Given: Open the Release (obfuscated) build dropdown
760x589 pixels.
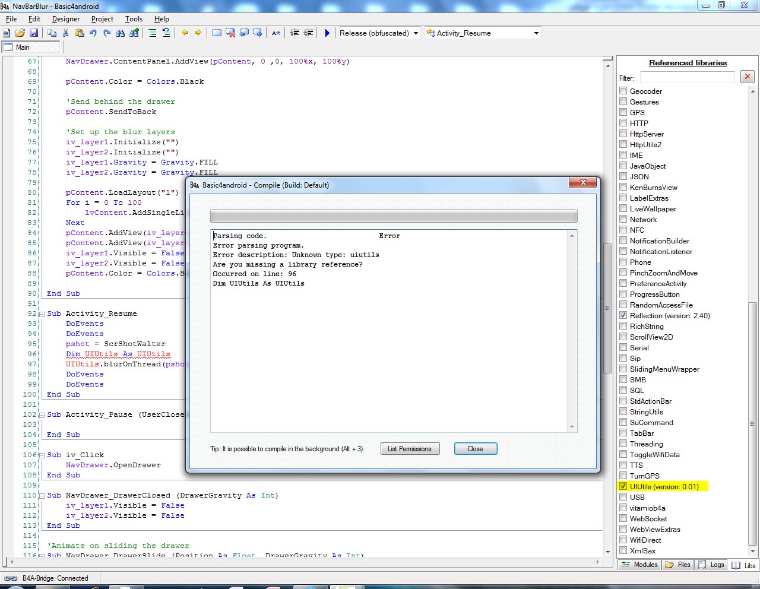Looking at the screenshot, I should tap(416, 33).
